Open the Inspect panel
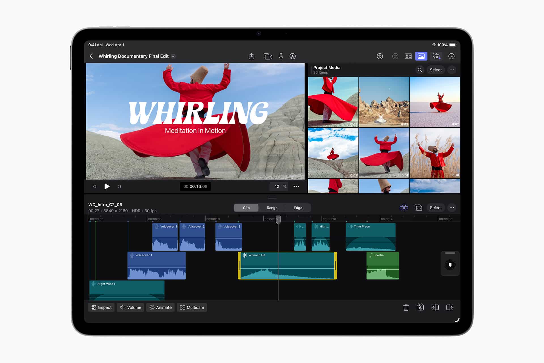The height and width of the screenshot is (363, 544). (x=101, y=307)
